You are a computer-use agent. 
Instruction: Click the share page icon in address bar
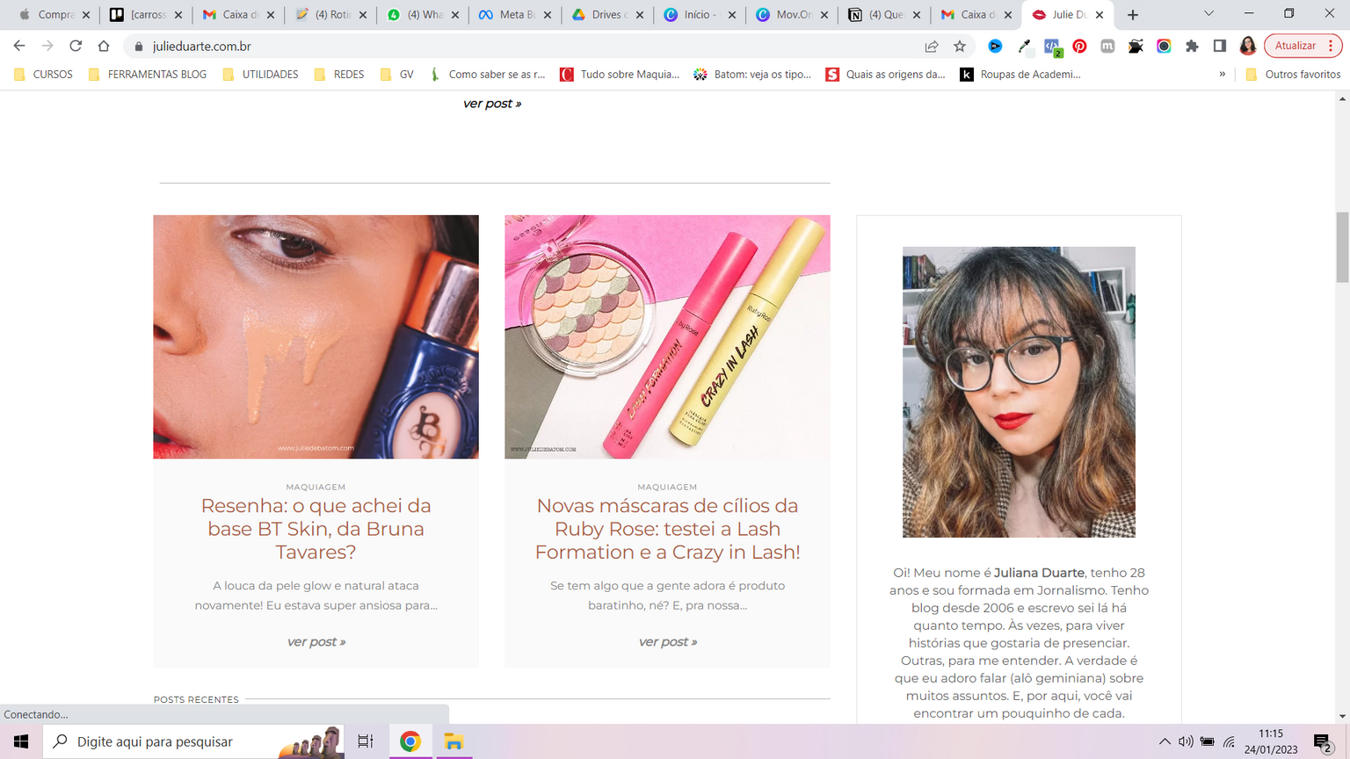coord(932,46)
